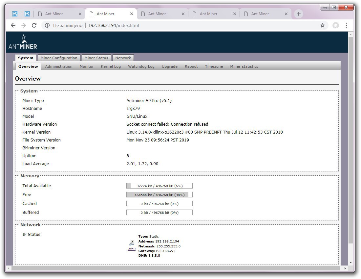Click the vertical scrollbar thumb
The height and width of the screenshot is (279, 361).
pos(350,140)
